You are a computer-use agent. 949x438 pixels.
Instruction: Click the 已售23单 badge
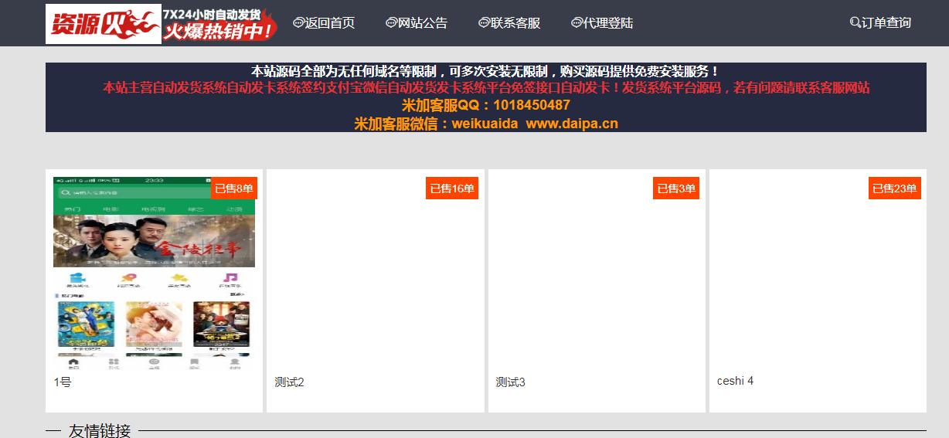[895, 188]
